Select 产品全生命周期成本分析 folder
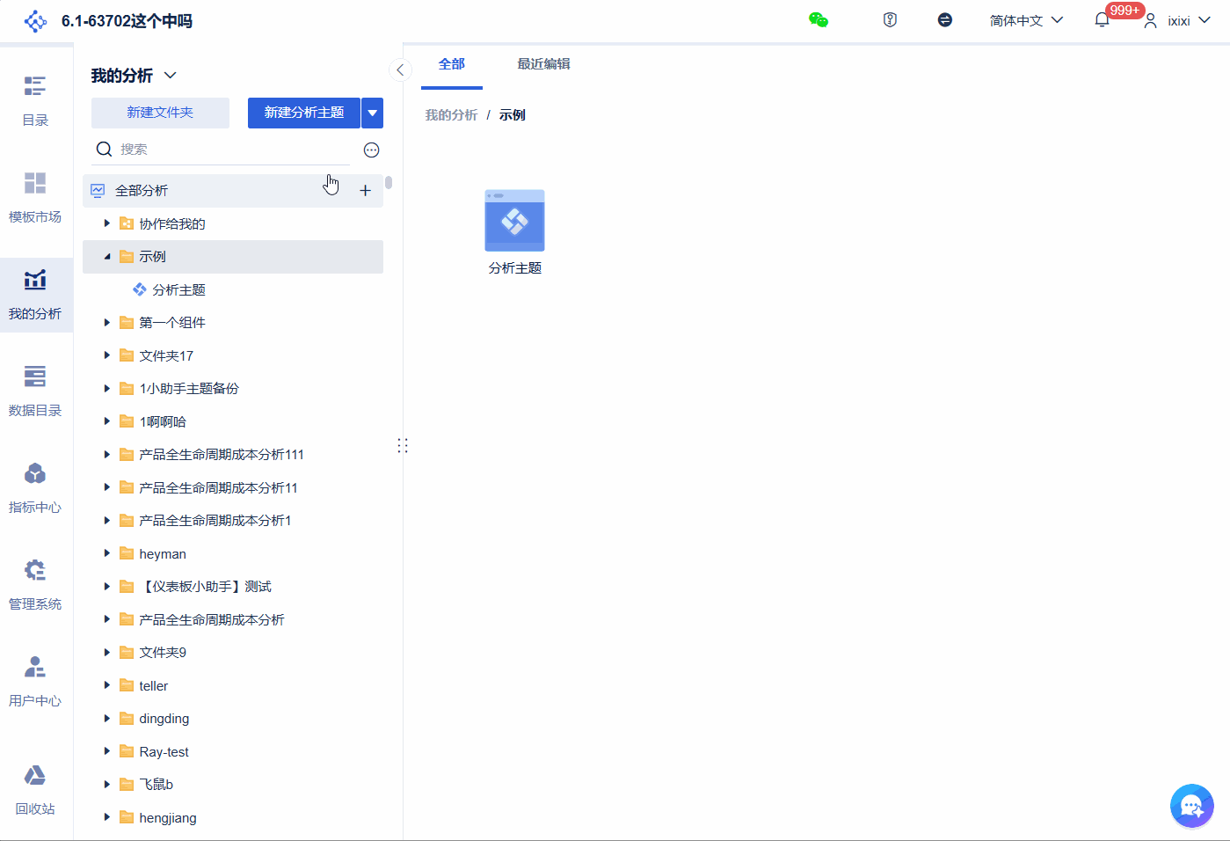Image resolution: width=1230 pixels, height=841 pixels. click(233, 619)
